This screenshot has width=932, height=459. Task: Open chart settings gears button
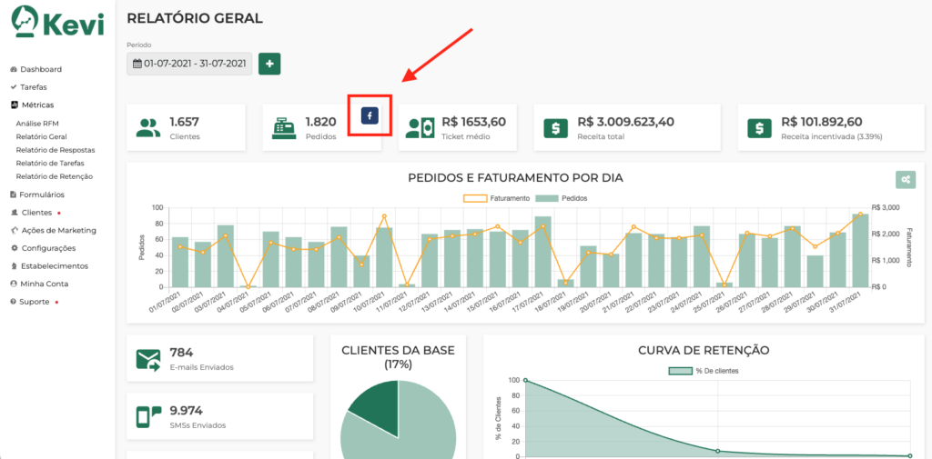pos(906,179)
